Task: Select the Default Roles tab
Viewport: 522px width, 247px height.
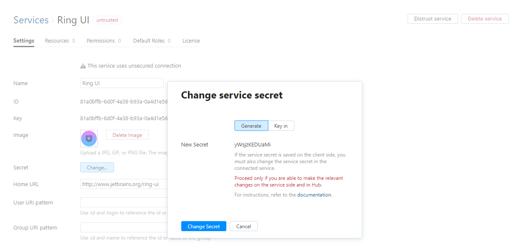Action: click(x=148, y=40)
